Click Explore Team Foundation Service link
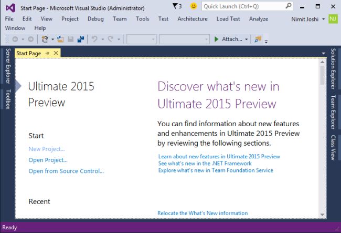 [x=216, y=170]
